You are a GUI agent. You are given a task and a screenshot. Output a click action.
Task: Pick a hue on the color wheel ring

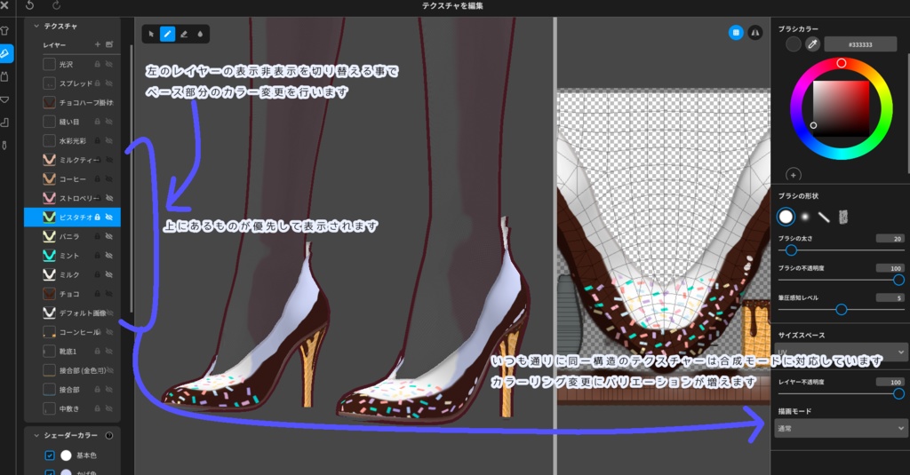pyautogui.click(x=841, y=63)
